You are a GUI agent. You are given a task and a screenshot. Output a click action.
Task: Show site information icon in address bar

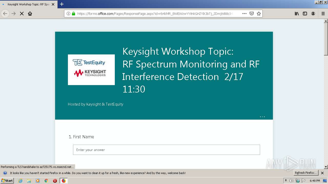(68, 14)
